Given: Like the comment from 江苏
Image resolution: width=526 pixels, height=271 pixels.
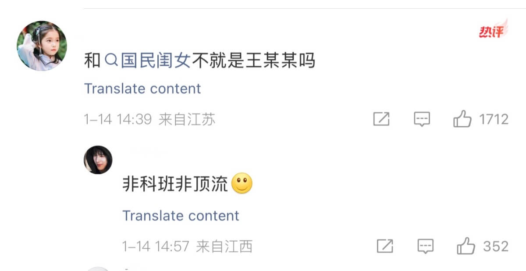Looking at the screenshot, I should point(462,119).
